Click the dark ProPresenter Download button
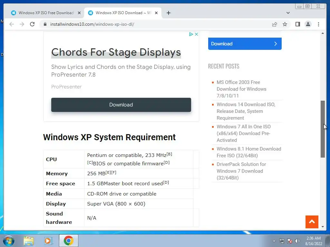 point(121,105)
